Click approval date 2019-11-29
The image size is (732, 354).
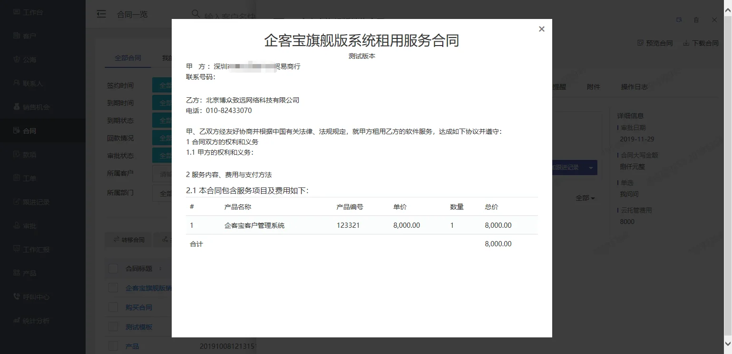pyautogui.click(x=637, y=139)
